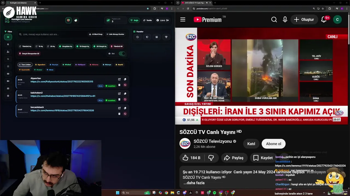The width and height of the screenshot is (350, 196).
Task: Select the globe web filter icon in sidebar
Action: [8, 96]
